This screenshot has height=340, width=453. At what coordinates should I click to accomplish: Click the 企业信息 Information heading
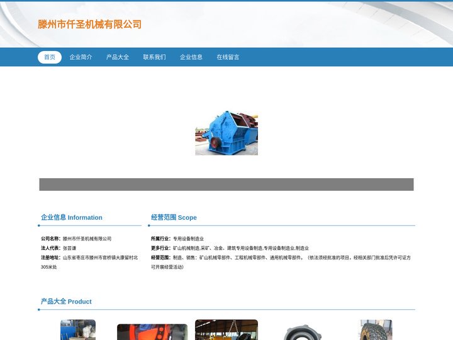(72, 217)
